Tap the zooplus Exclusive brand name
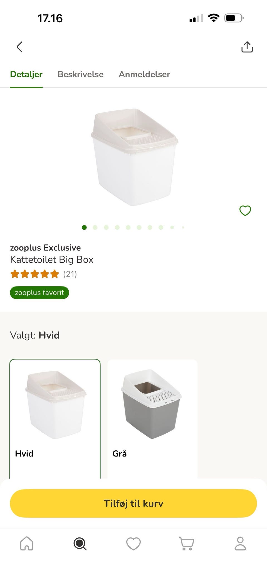267x580 pixels. (x=45, y=247)
